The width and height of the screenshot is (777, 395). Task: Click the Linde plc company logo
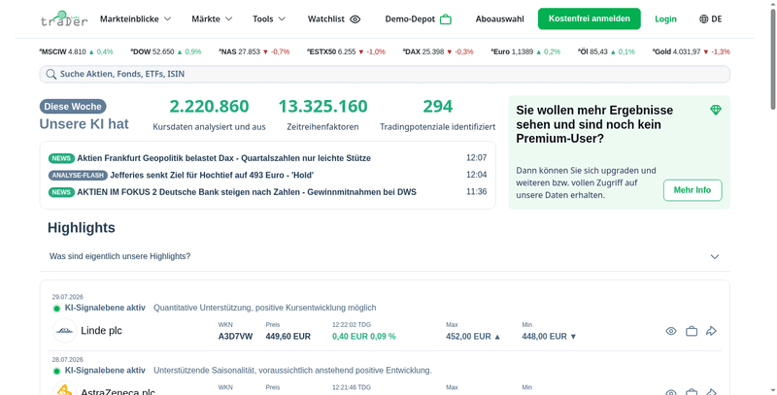pyautogui.click(x=64, y=331)
